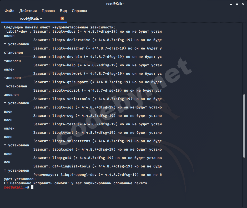Image resolution: width=247 pixels, height=208 pixels.
Task: Click 'libqt4-help' dependency text
Action: click(64, 65)
